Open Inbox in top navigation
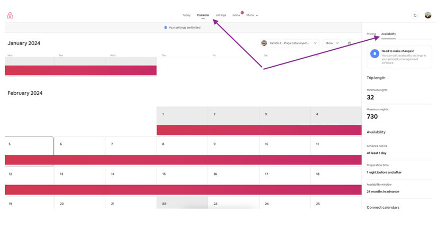Image resolution: width=438 pixels, height=229 pixels. tap(236, 15)
